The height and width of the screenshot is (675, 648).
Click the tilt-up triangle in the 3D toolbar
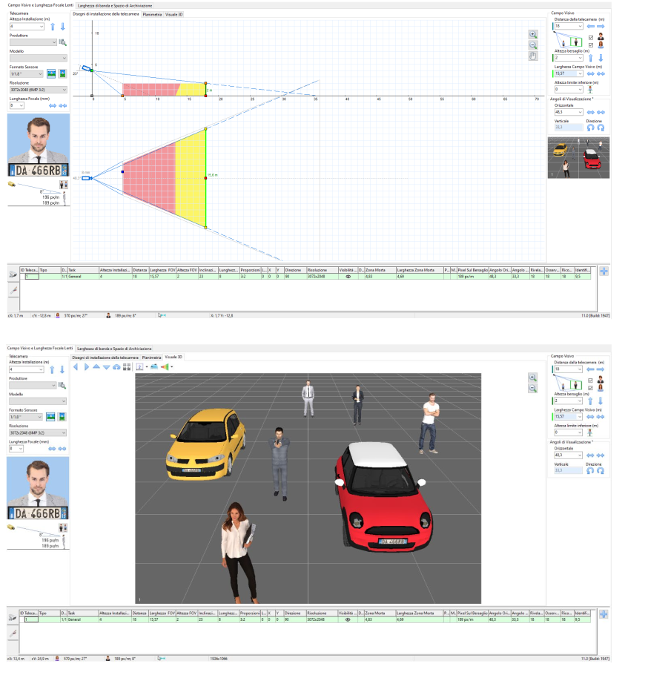96,366
